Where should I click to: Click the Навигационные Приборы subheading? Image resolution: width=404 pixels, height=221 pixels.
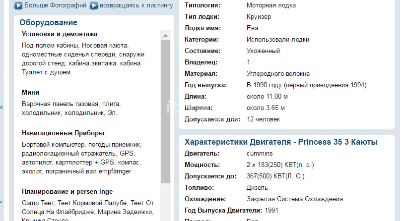tap(63, 133)
